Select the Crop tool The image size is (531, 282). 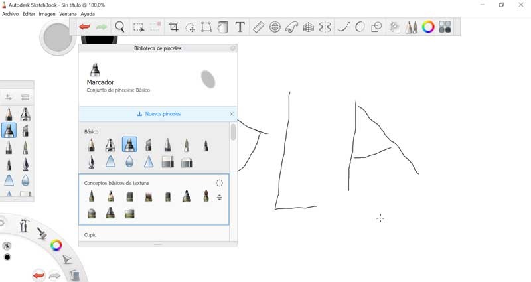click(x=173, y=27)
